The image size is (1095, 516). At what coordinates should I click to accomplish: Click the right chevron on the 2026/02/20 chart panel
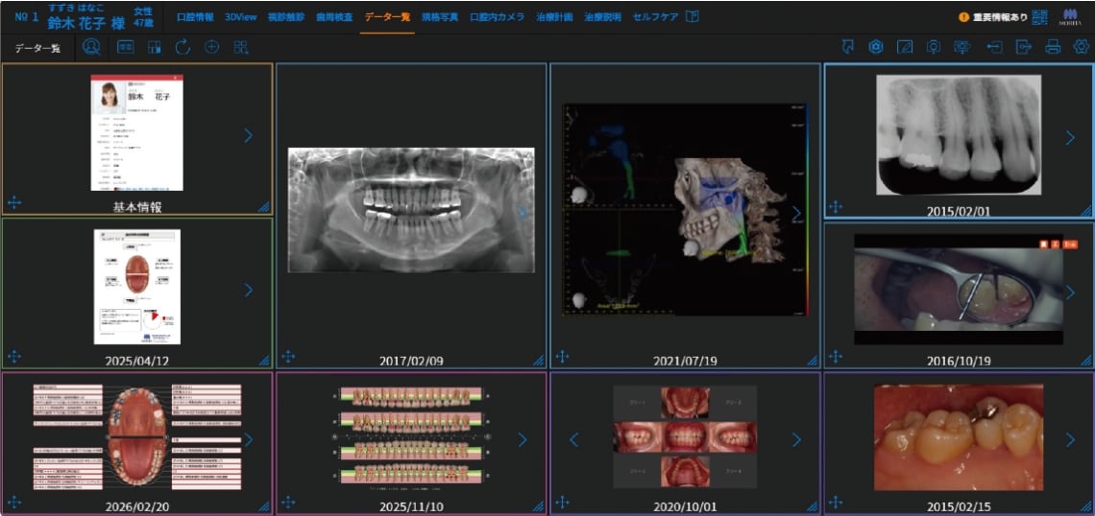[248, 439]
